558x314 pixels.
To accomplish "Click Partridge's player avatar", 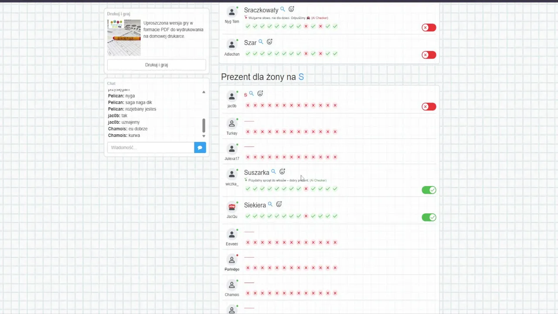I will 232,259.
